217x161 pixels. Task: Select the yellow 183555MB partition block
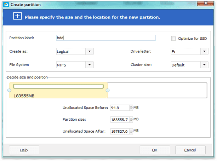click(58, 90)
